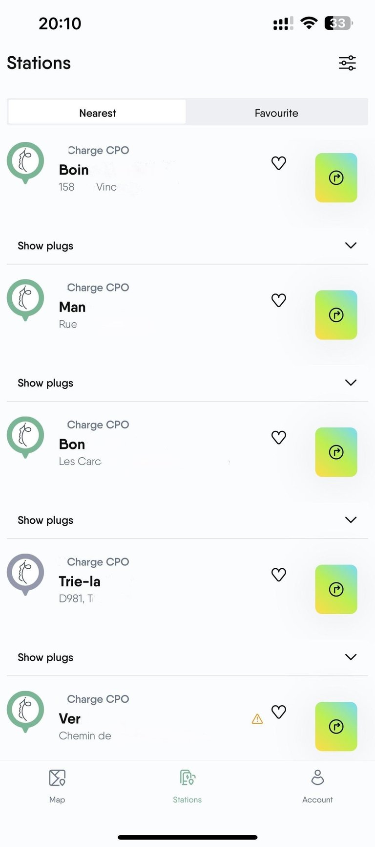Expand Show plugs chevron under Trie-la
Viewport: 375px width, 847px height.
pyautogui.click(x=351, y=657)
